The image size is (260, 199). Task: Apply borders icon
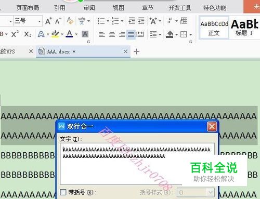click(184, 34)
